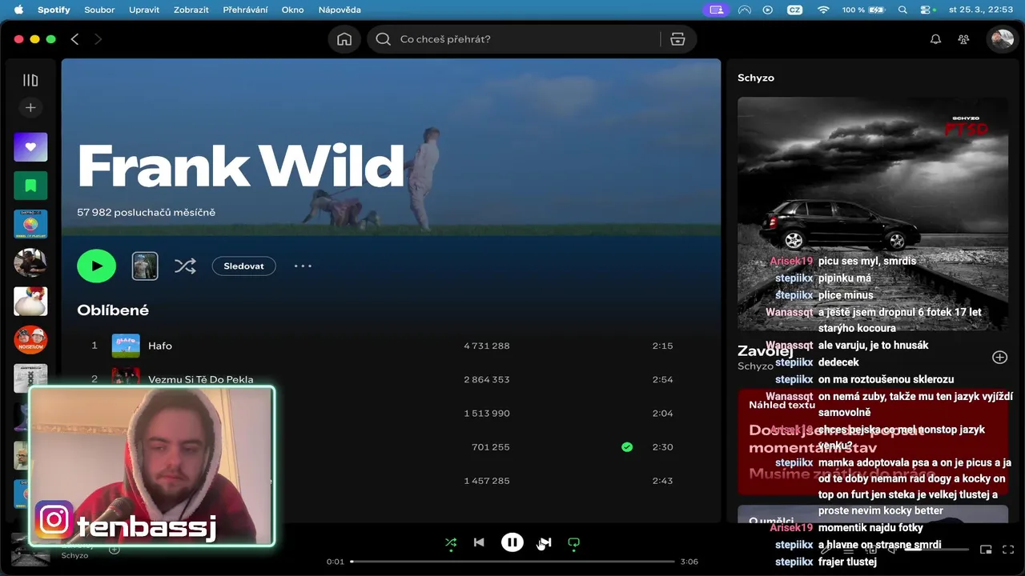Click the 1 513 990 play count row
Viewport: 1025px width, 576px height.
click(x=487, y=414)
